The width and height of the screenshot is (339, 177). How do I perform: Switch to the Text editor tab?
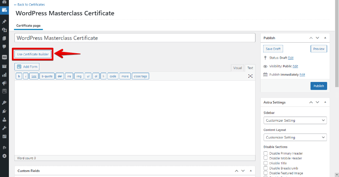250,68
